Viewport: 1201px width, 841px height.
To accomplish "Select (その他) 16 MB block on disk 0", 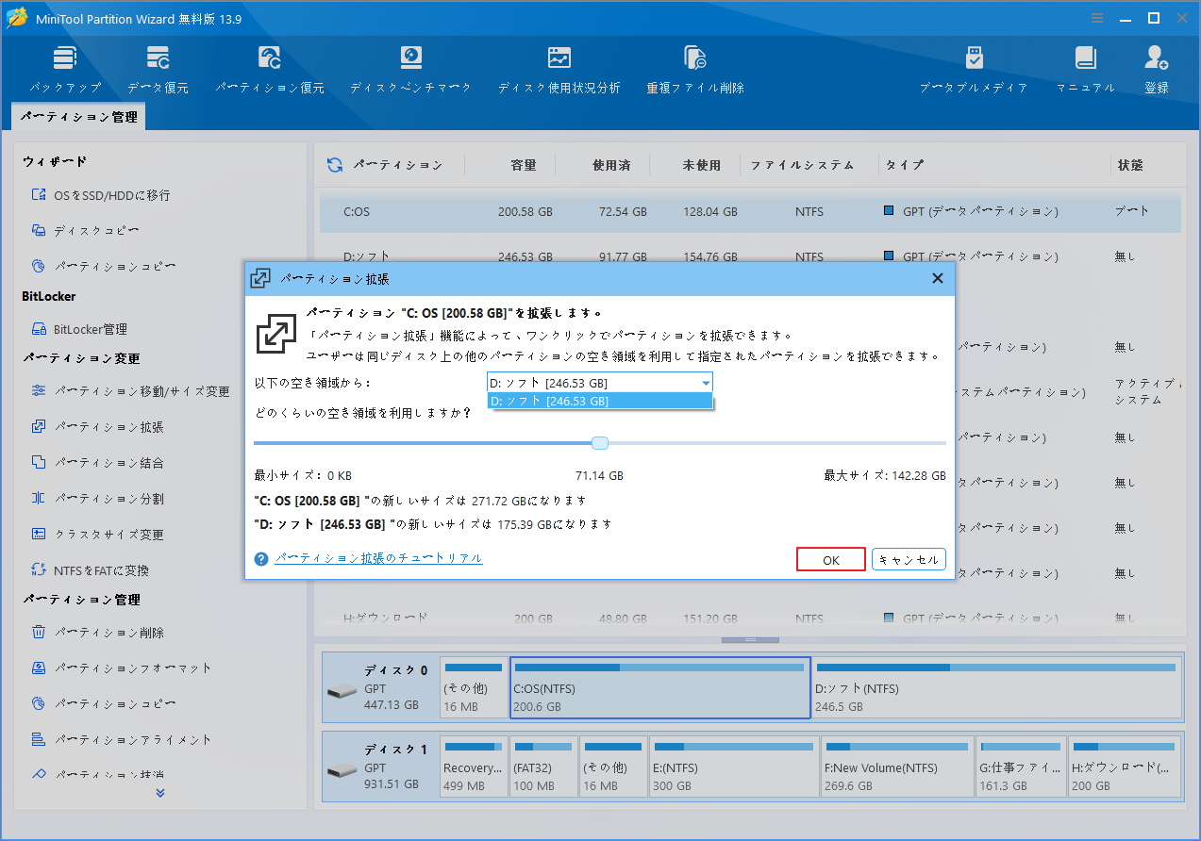I will click(474, 687).
